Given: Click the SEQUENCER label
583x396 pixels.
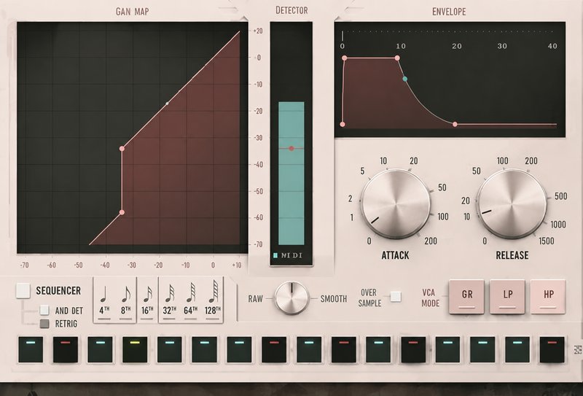Looking at the screenshot, I should click(58, 291).
